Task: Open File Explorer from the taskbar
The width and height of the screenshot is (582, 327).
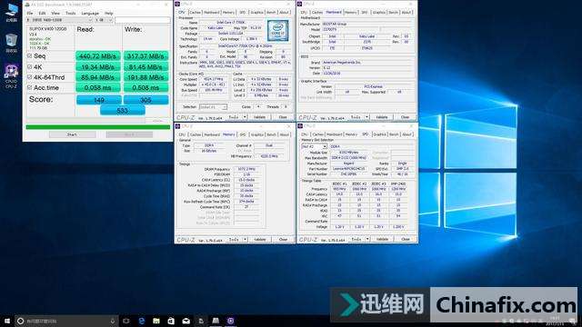Action: click(156, 321)
